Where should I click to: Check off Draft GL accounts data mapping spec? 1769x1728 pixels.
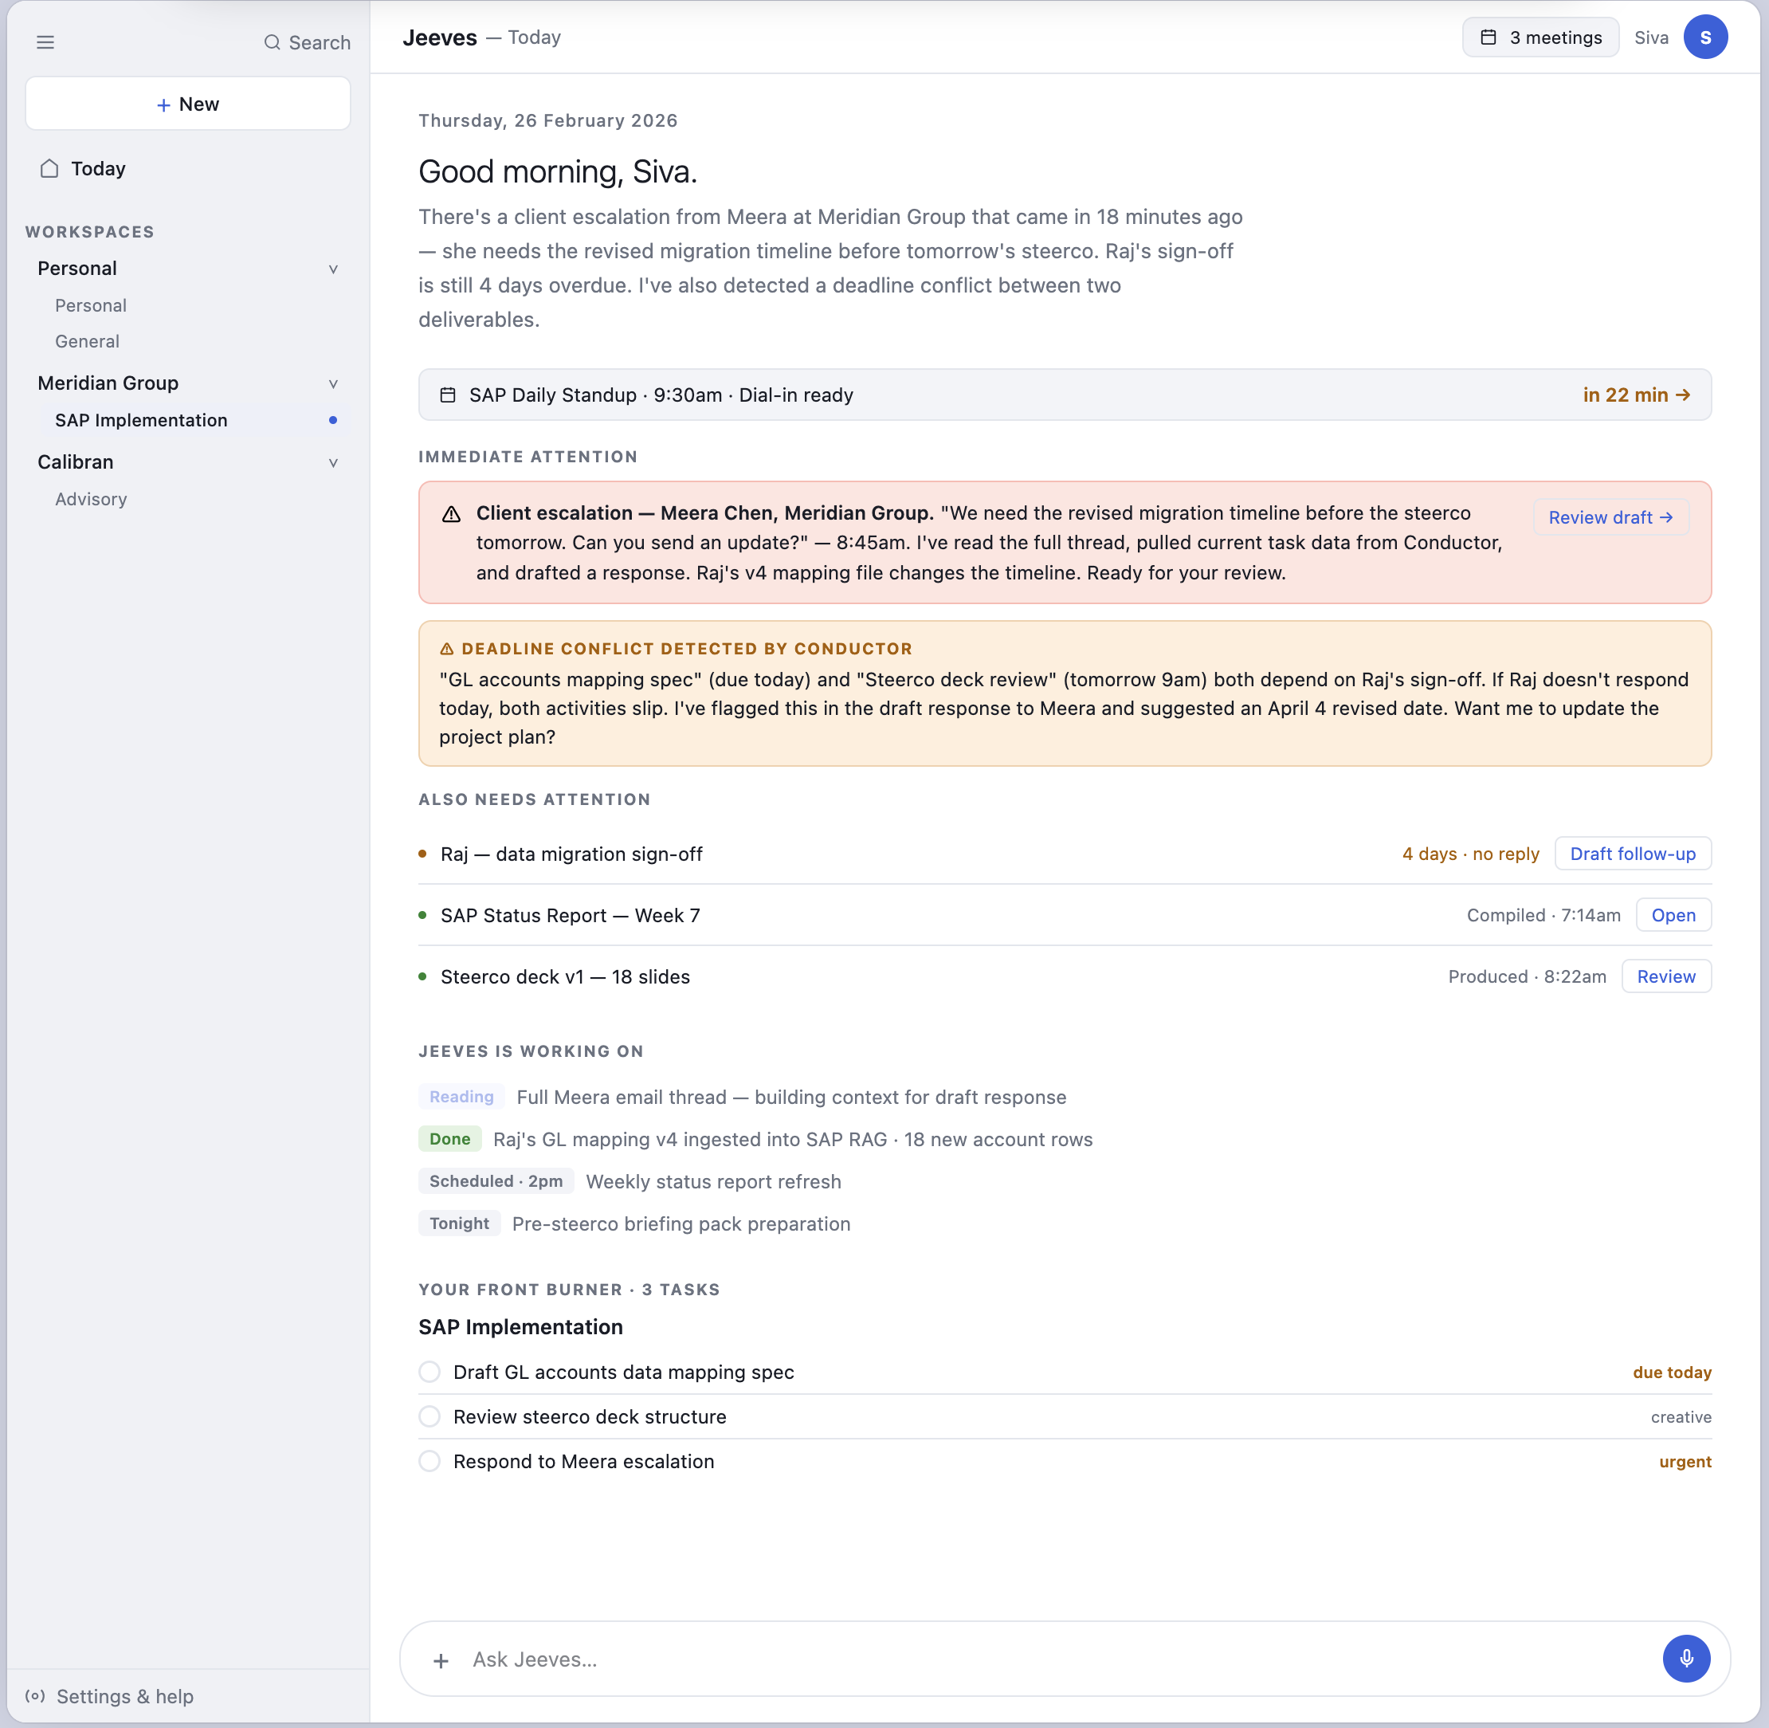pos(430,1372)
